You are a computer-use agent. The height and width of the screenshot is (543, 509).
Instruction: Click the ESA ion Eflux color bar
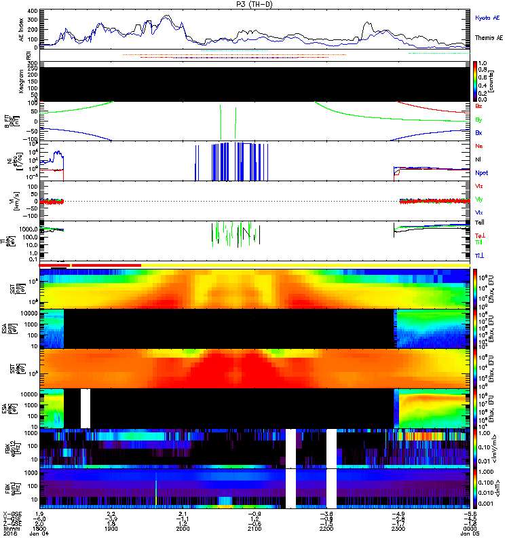click(x=475, y=329)
